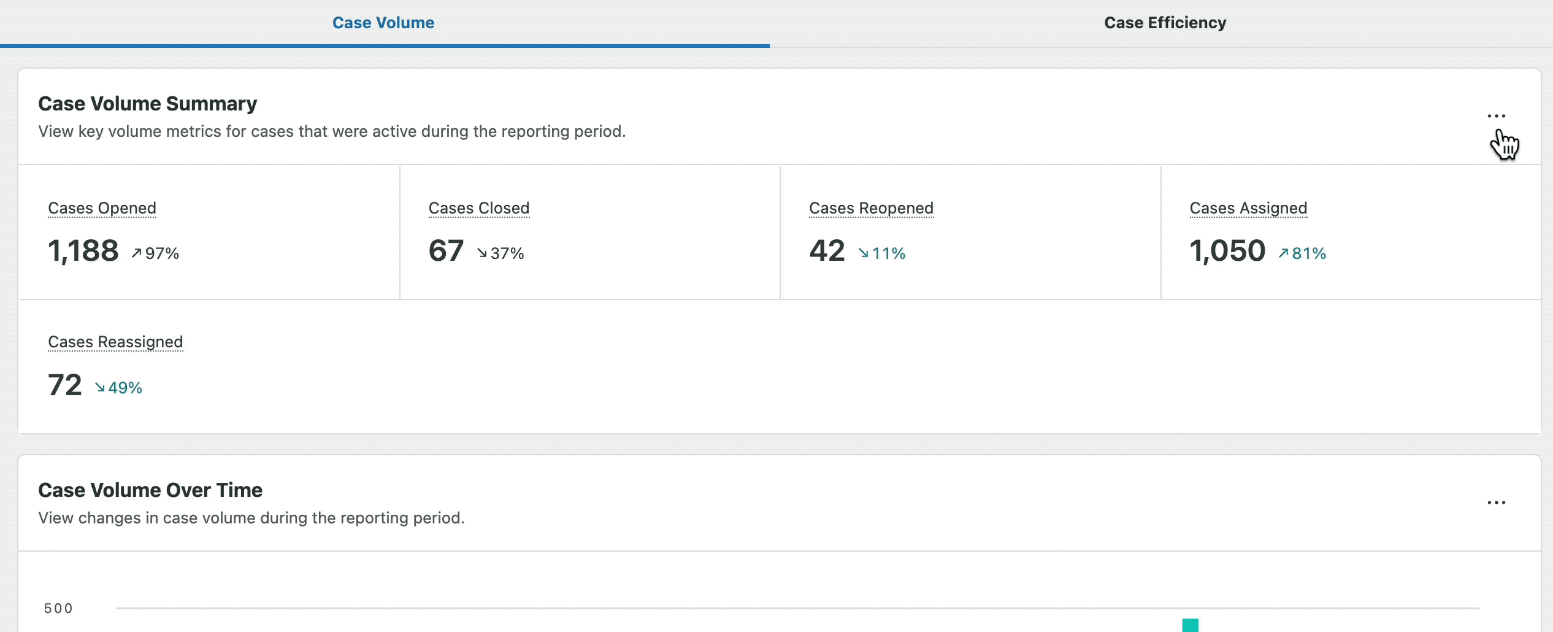Open the Case Volume Summary options menu
The height and width of the screenshot is (632, 1553).
tap(1498, 115)
